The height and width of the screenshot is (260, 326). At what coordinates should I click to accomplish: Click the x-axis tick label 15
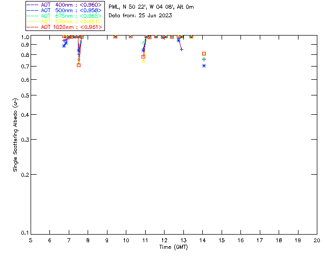coord(222,240)
